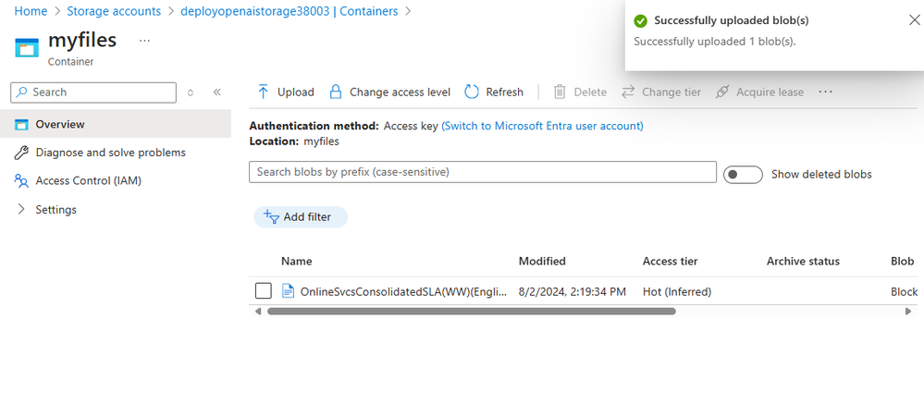Screen dimensions: 924x393
Task: Click the Add filter funnel icon
Action: [271, 216]
